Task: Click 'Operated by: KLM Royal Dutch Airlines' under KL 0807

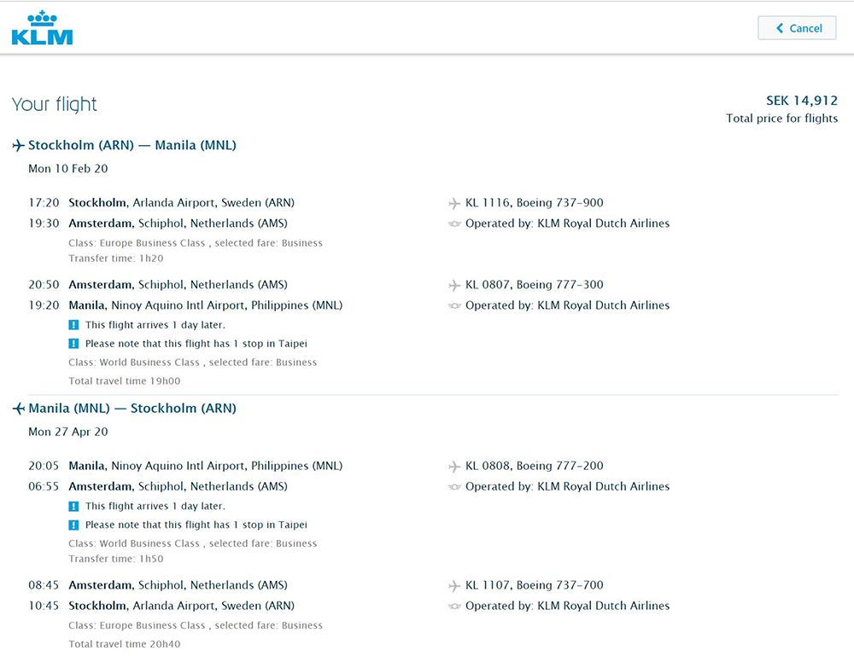Action: tap(568, 305)
